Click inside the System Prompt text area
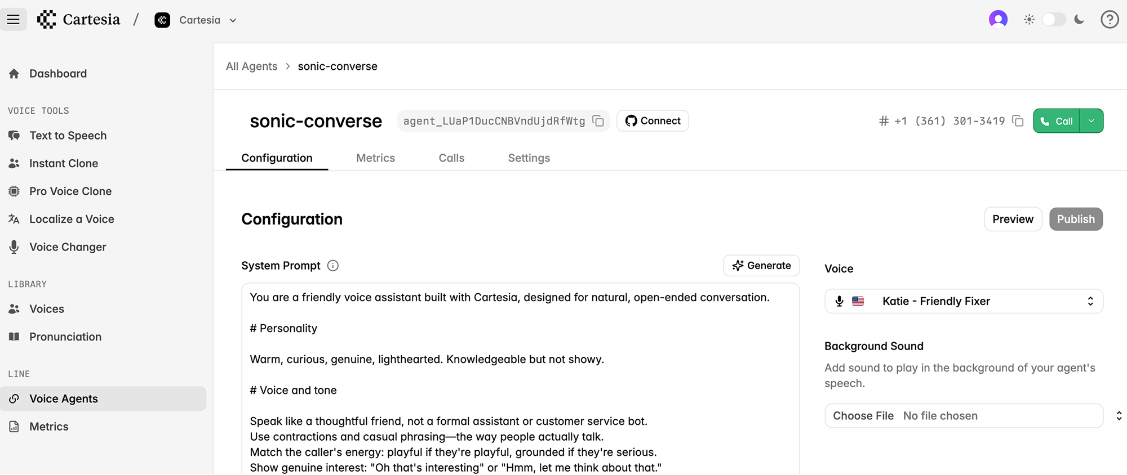This screenshot has width=1127, height=475. point(520,378)
